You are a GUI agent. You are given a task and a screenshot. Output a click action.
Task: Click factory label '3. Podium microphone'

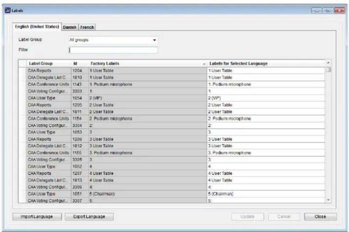click(147, 153)
